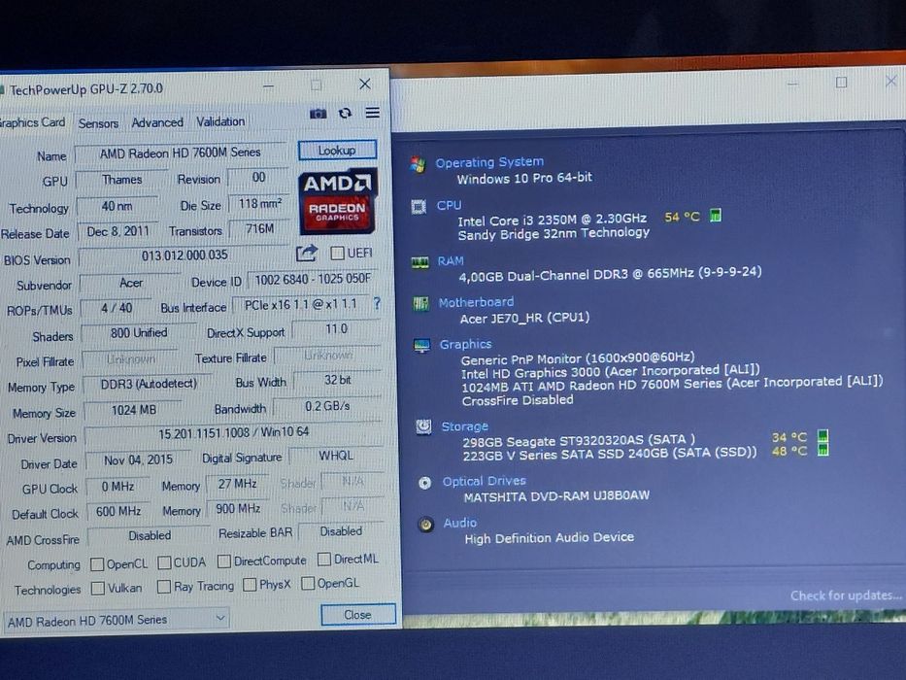906x680 pixels.
Task: Open the GPU-Z hamburger menu
Action: click(x=373, y=112)
